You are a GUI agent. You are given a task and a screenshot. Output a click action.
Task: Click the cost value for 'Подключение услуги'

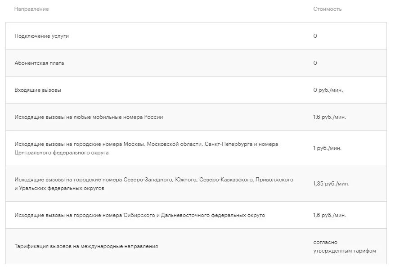(x=315, y=36)
